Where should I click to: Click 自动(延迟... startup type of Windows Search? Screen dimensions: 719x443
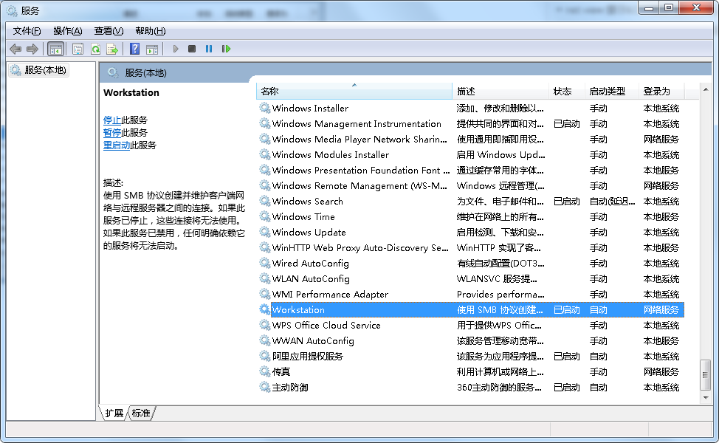coord(612,201)
